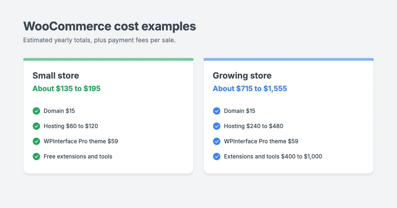Click 'Hosting $60 to $120' text
397x208 pixels.
click(x=71, y=126)
